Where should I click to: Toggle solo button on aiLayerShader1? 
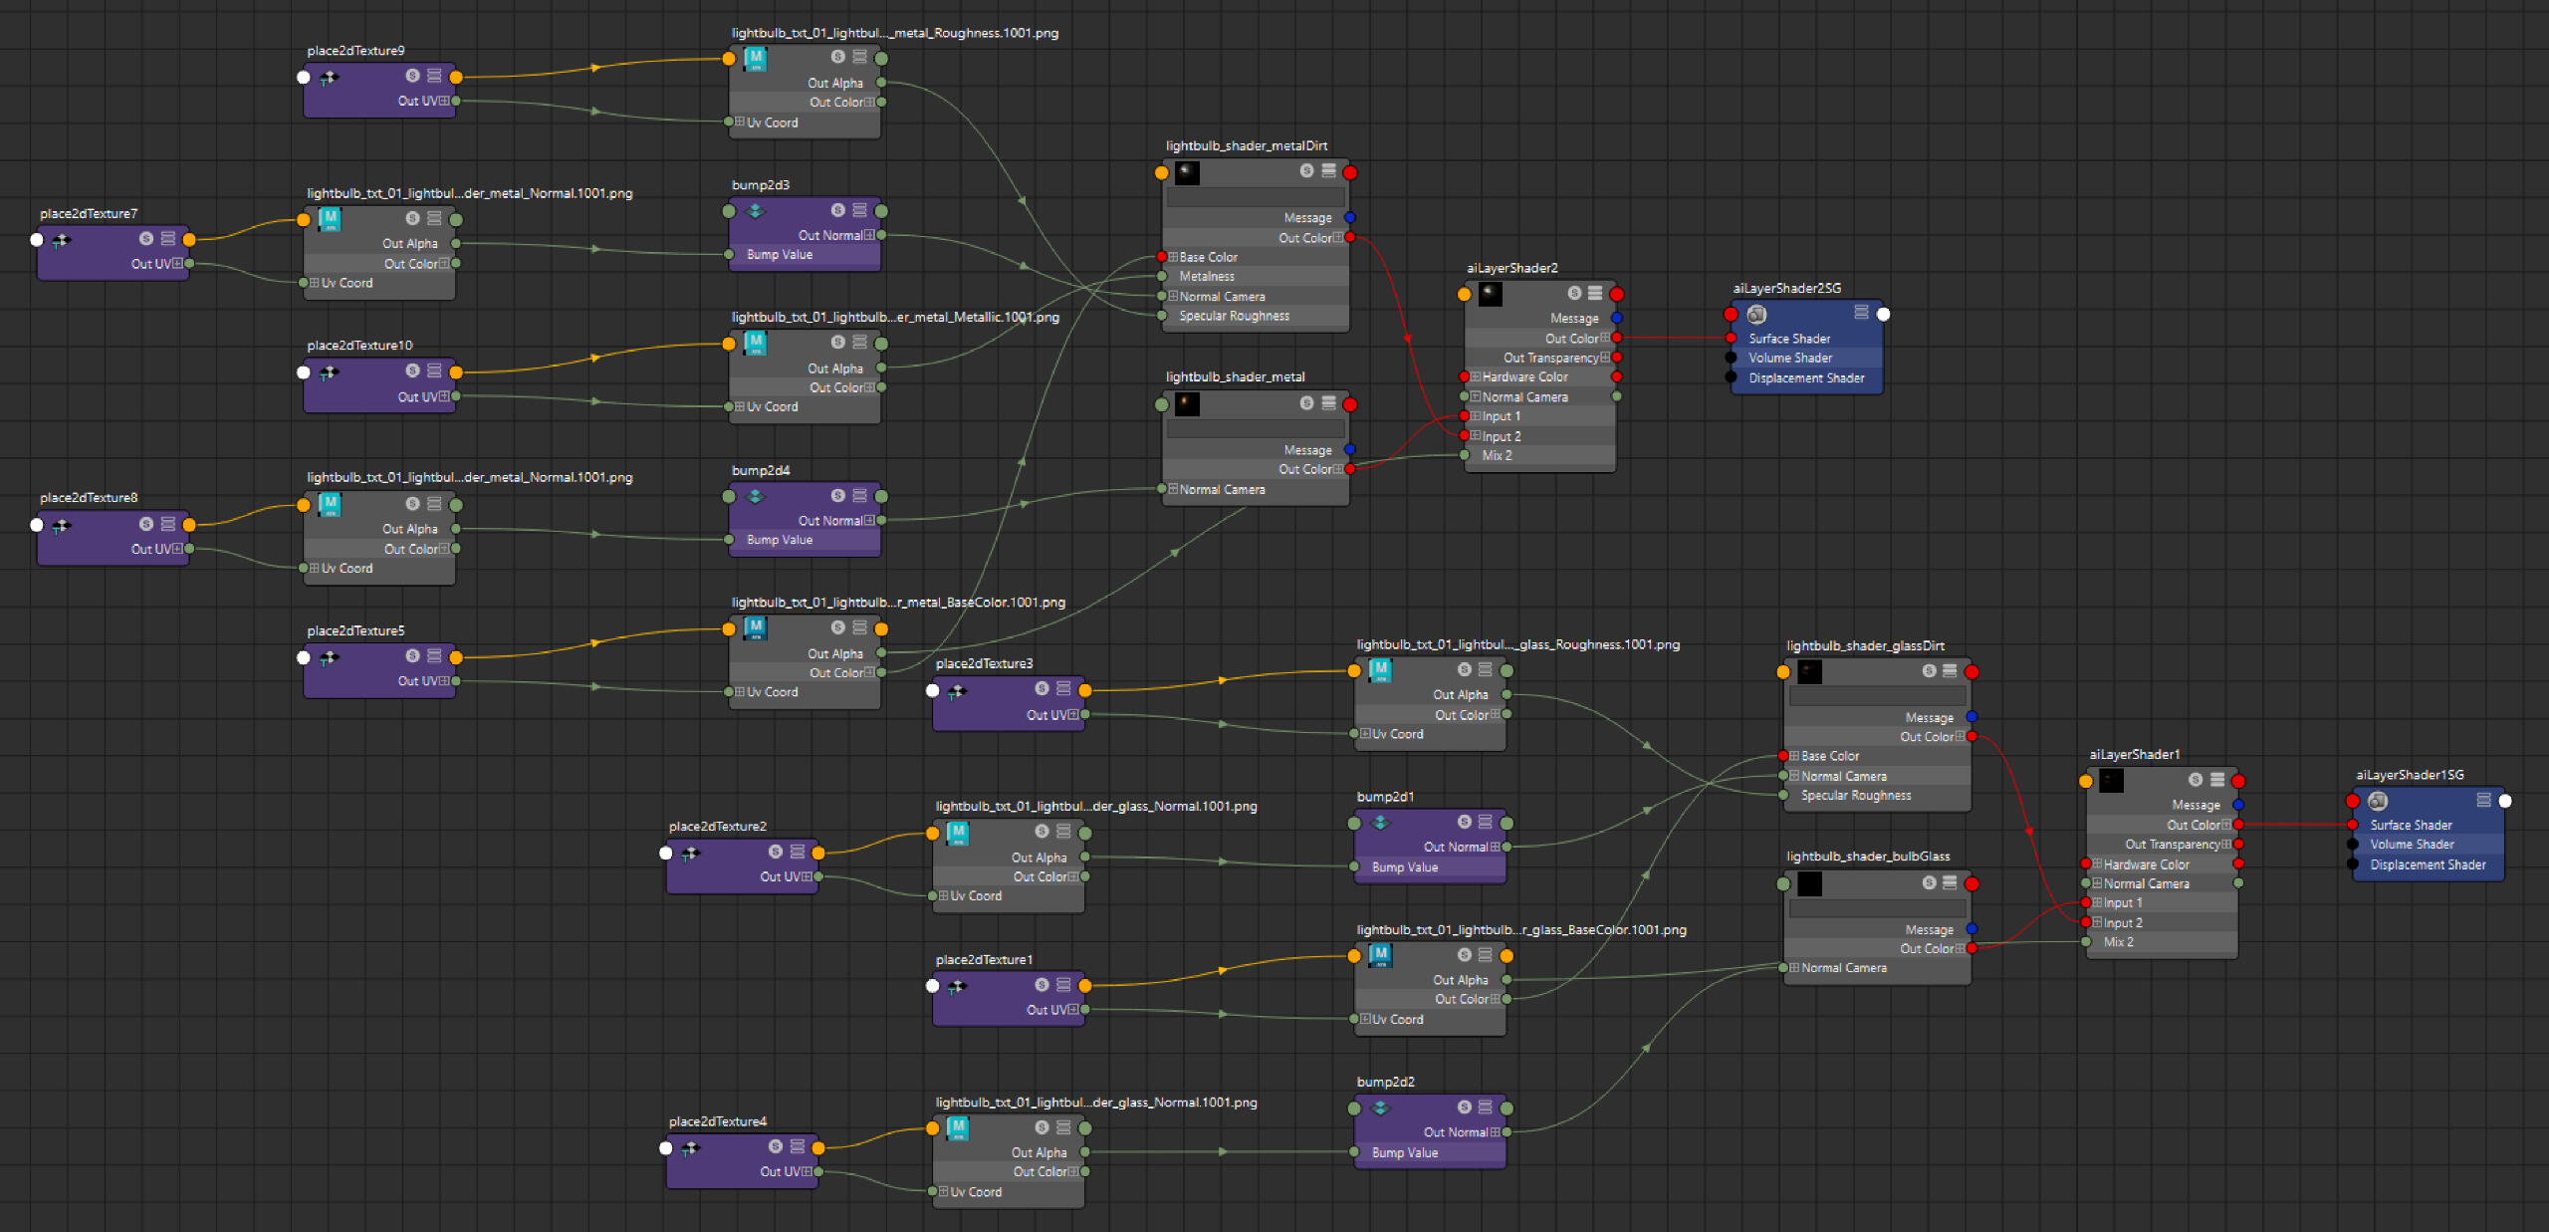[2196, 780]
